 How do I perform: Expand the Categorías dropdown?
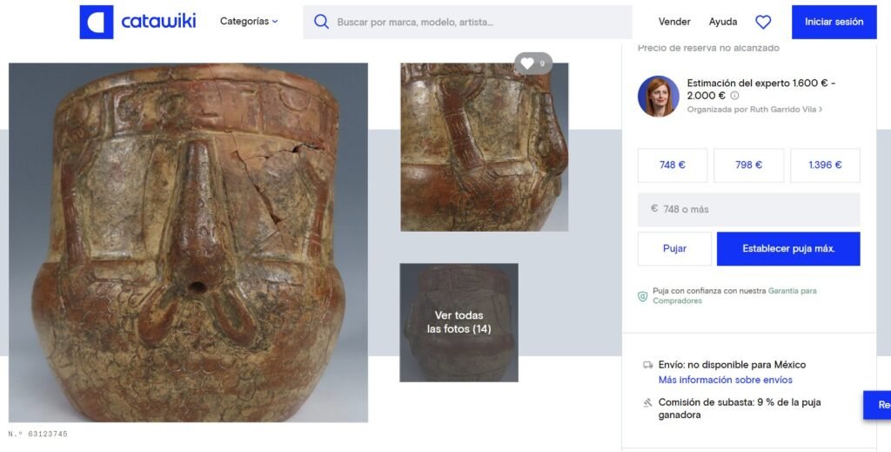(249, 22)
